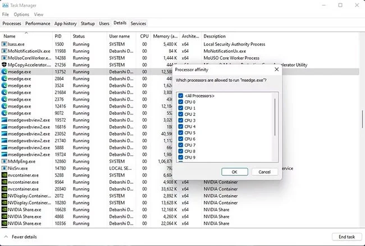This screenshot has width=365, height=246.
Task: Click the MpCopyAccelerator shield icon
Action: pos(4,65)
